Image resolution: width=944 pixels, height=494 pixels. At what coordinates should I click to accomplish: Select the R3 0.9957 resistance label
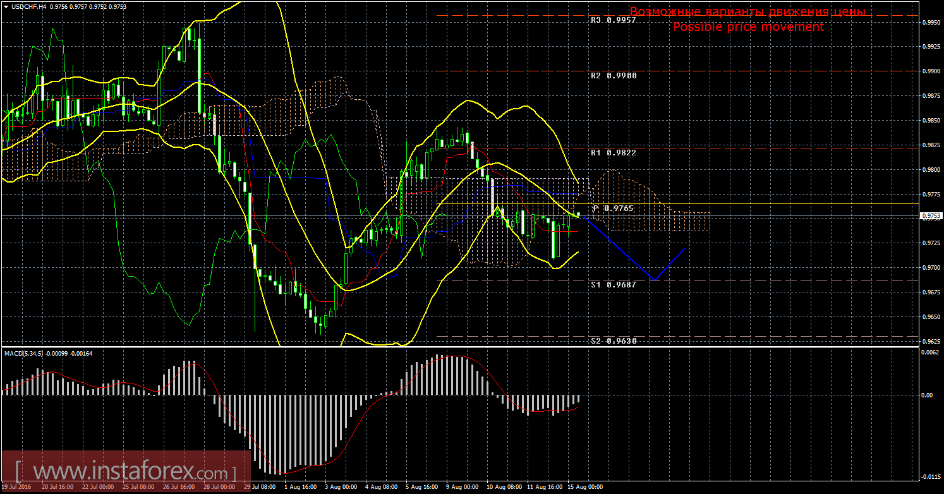tap(614, 20)
